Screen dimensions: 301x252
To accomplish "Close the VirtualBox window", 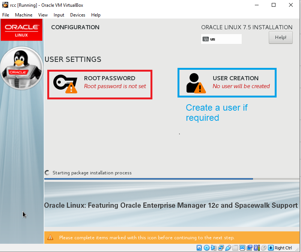I will [x=291, y=5].
